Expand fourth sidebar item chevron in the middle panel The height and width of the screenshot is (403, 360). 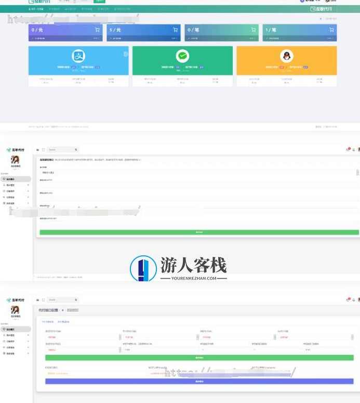point(28,197)
